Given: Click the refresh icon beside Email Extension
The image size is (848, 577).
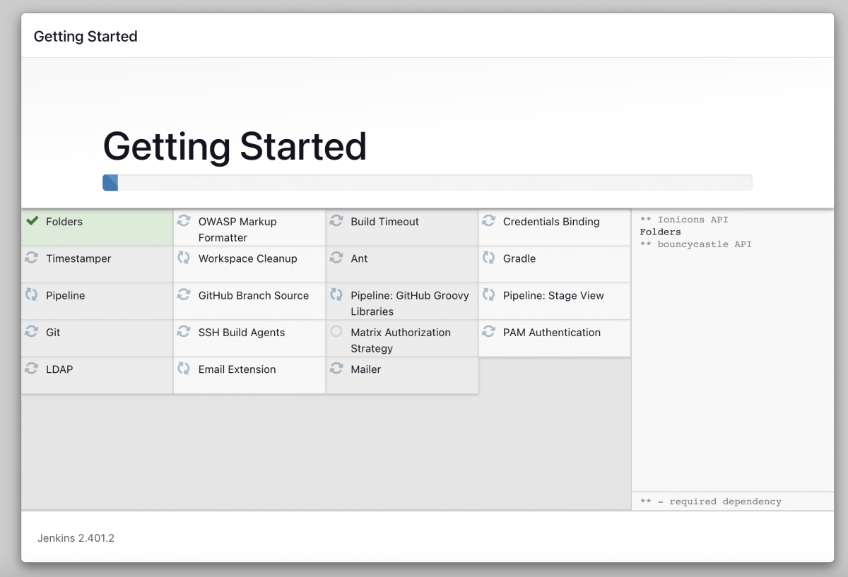Looking at the screenshot, I should (x=184, y=368).
